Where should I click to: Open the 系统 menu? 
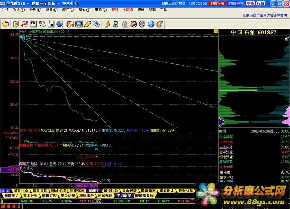click(5, 10)
